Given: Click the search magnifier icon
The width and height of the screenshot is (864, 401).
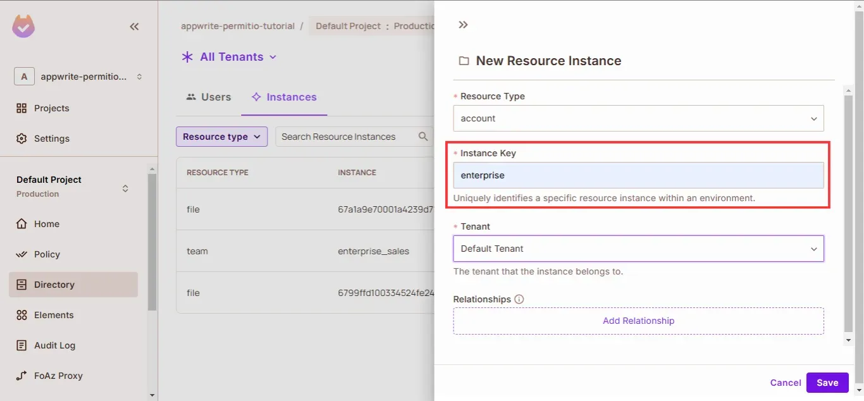Looking at the screenshot, I should [423, 137].
